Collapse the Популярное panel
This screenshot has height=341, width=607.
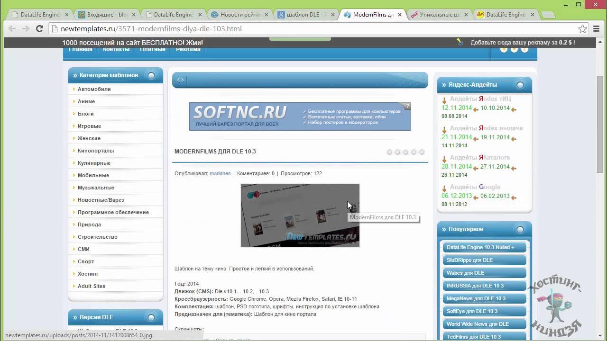(x=520, y=229)
